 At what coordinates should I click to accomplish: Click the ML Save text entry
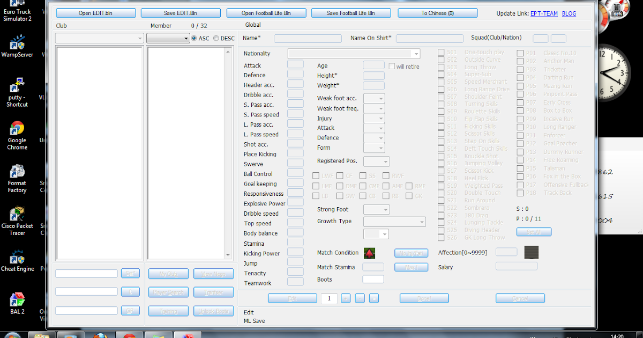coord(254,321)
